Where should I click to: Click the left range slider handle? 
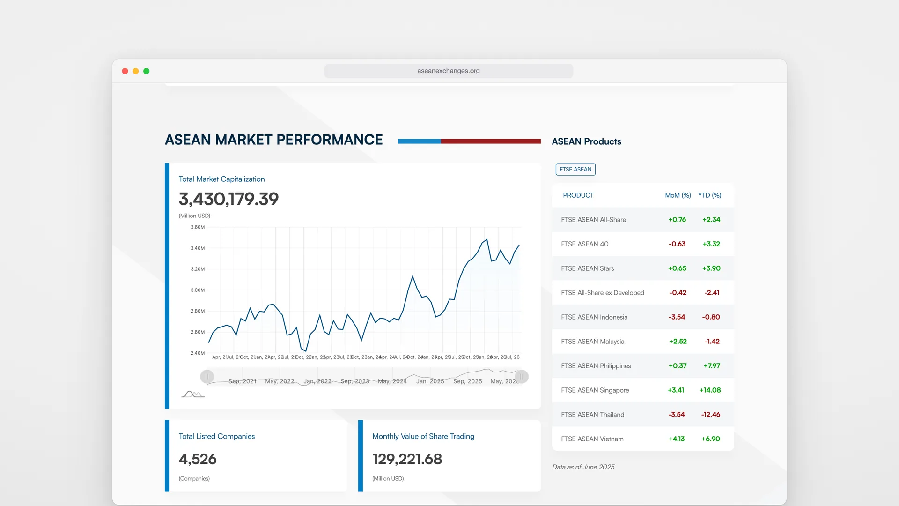point(207,376)
